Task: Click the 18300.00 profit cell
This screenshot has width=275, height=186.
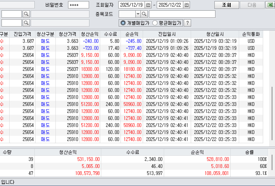Action: click(90, 69)
